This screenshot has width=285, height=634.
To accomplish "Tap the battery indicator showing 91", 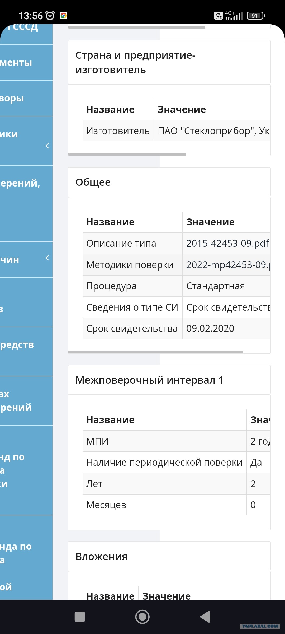I will click(x=255, y=16).
